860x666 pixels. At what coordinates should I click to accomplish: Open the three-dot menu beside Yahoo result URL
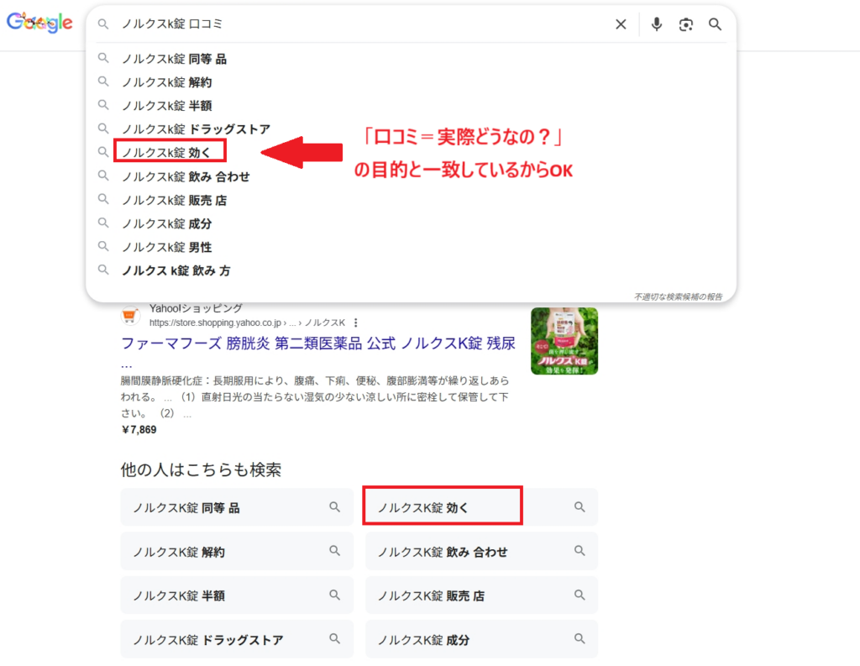(x=356, y=323)
